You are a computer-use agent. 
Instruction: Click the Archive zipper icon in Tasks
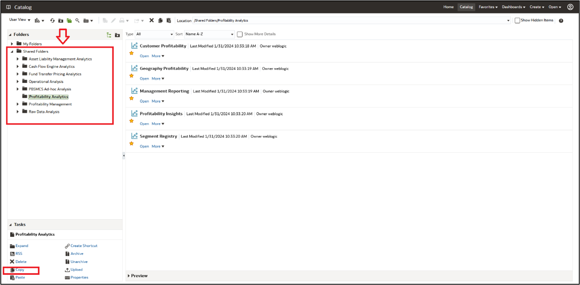tap(67, 254)
